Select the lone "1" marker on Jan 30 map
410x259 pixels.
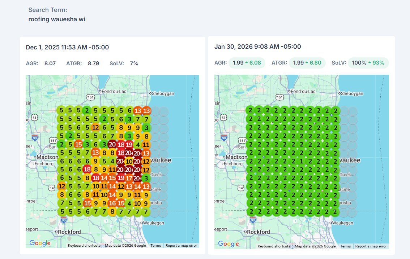pos(301,161)
